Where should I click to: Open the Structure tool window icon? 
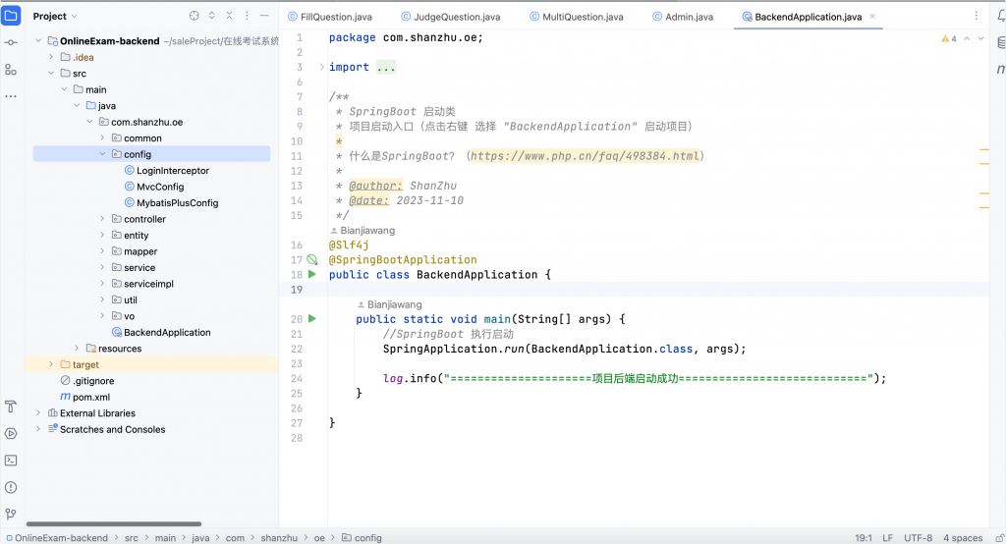(11, 70)
